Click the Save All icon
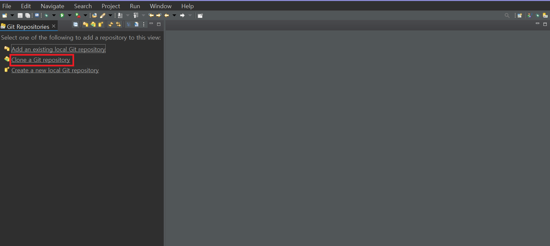The height and width of the screenshot is (246, 550). tap(28, 15)
